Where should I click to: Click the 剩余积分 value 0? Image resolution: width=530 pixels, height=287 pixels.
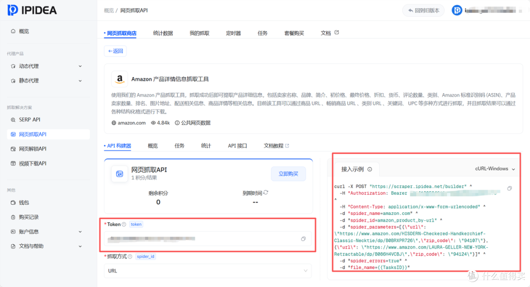(158, 202)
